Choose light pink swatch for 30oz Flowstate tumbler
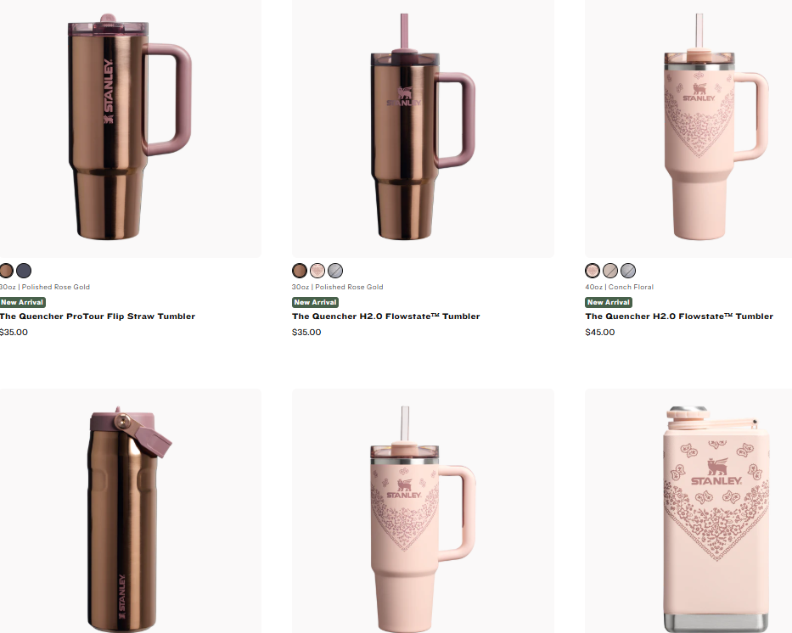The image size is (792, 633). [317, 271]
